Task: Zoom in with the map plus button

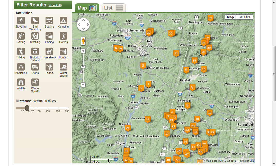Action: (83, 51)
